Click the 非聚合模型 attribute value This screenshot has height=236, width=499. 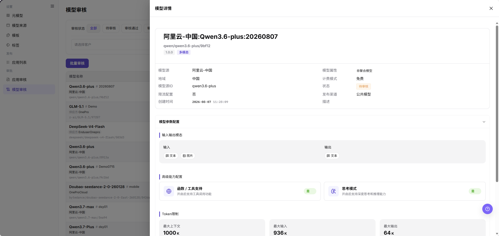pyautogui.click(x=364, y=71)
